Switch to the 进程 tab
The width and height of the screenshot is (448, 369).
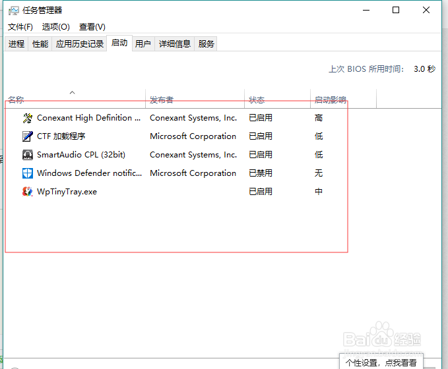point(16,44)
